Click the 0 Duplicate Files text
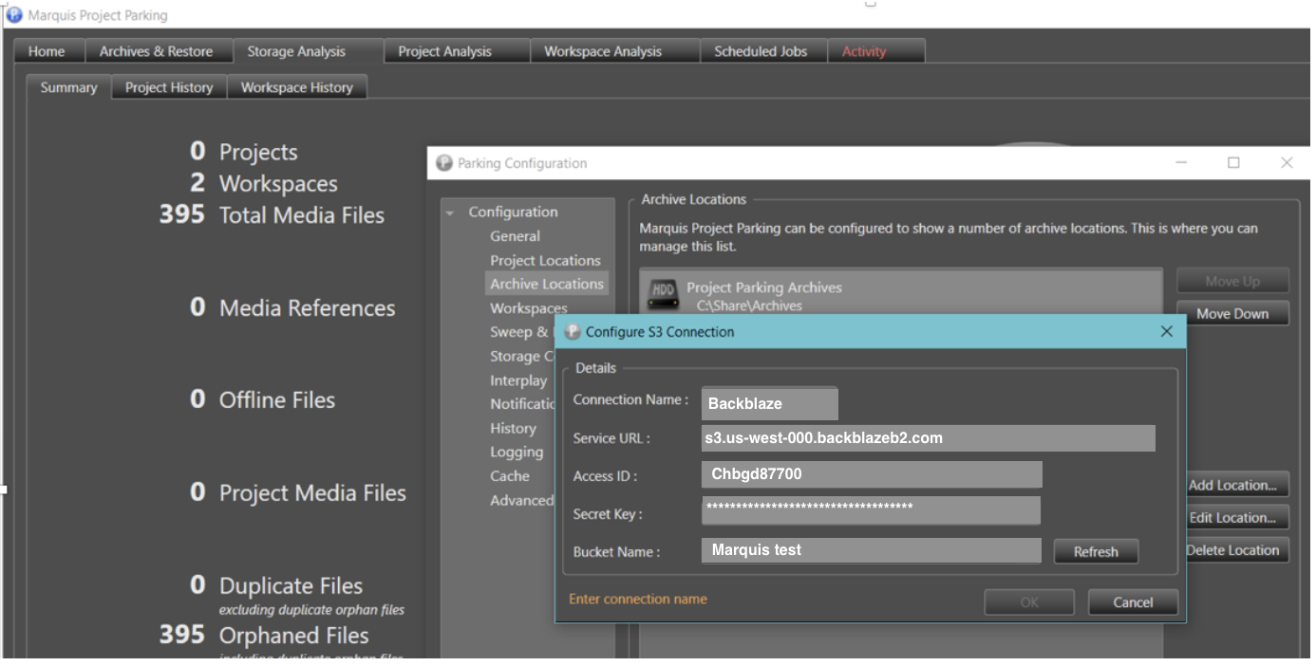The image size is (1316, 666). coord(276,585)
